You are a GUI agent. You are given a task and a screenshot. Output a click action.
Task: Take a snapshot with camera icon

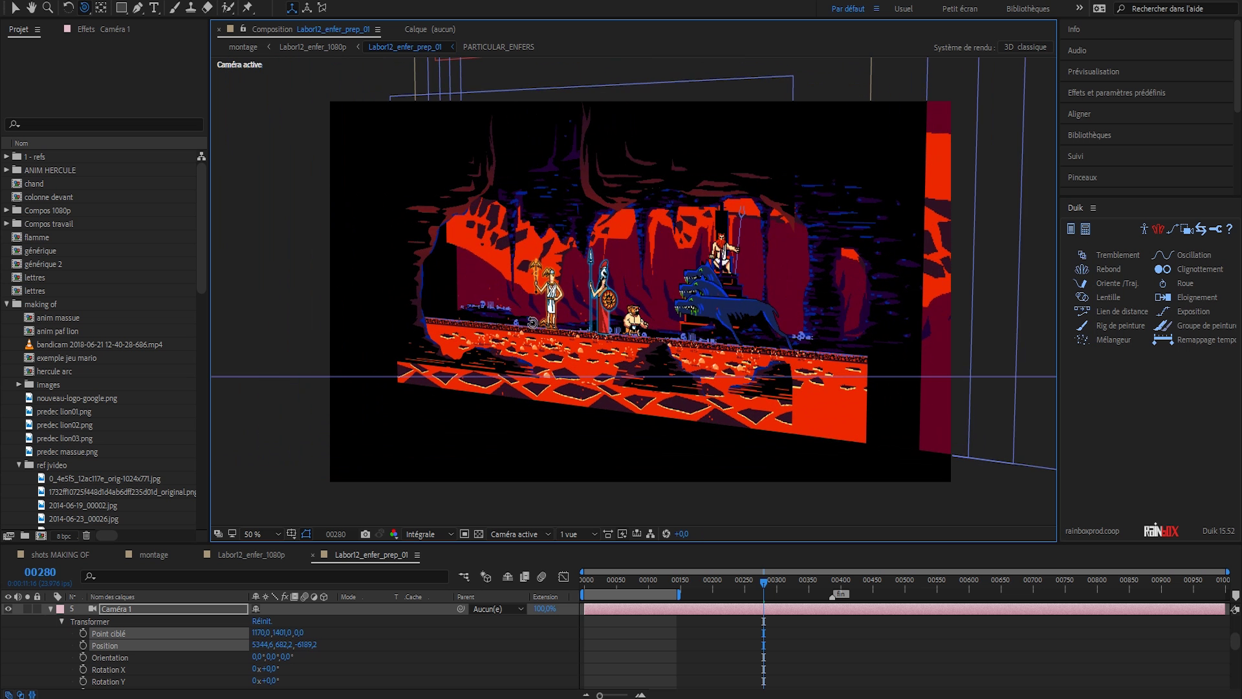[365, 534]
